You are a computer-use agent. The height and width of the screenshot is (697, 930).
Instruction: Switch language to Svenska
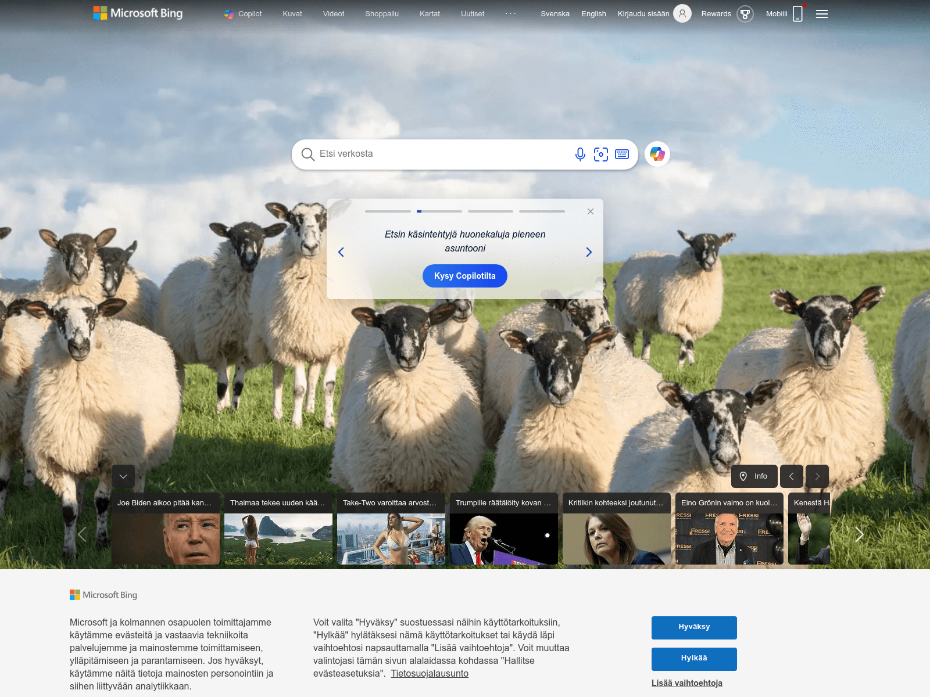click(x=555, y=14)
